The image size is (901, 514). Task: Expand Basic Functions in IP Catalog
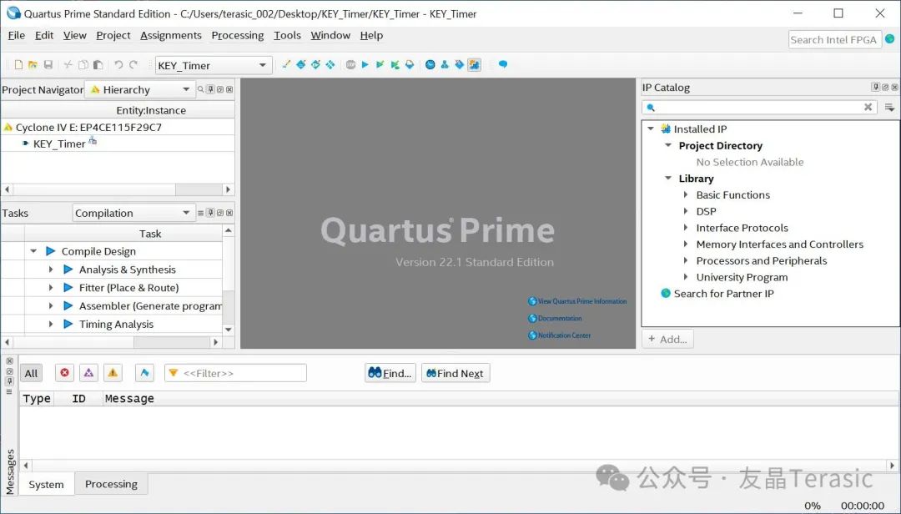pos(686,195)
